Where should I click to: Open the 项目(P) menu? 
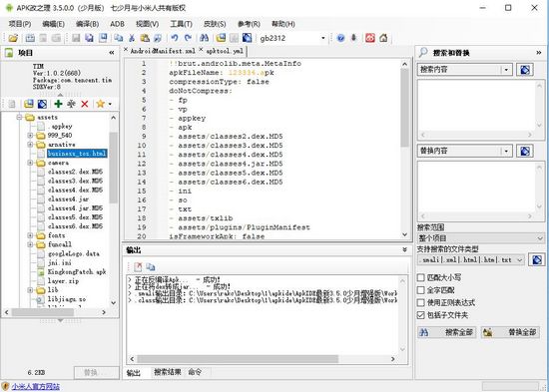tap(20, 24)
